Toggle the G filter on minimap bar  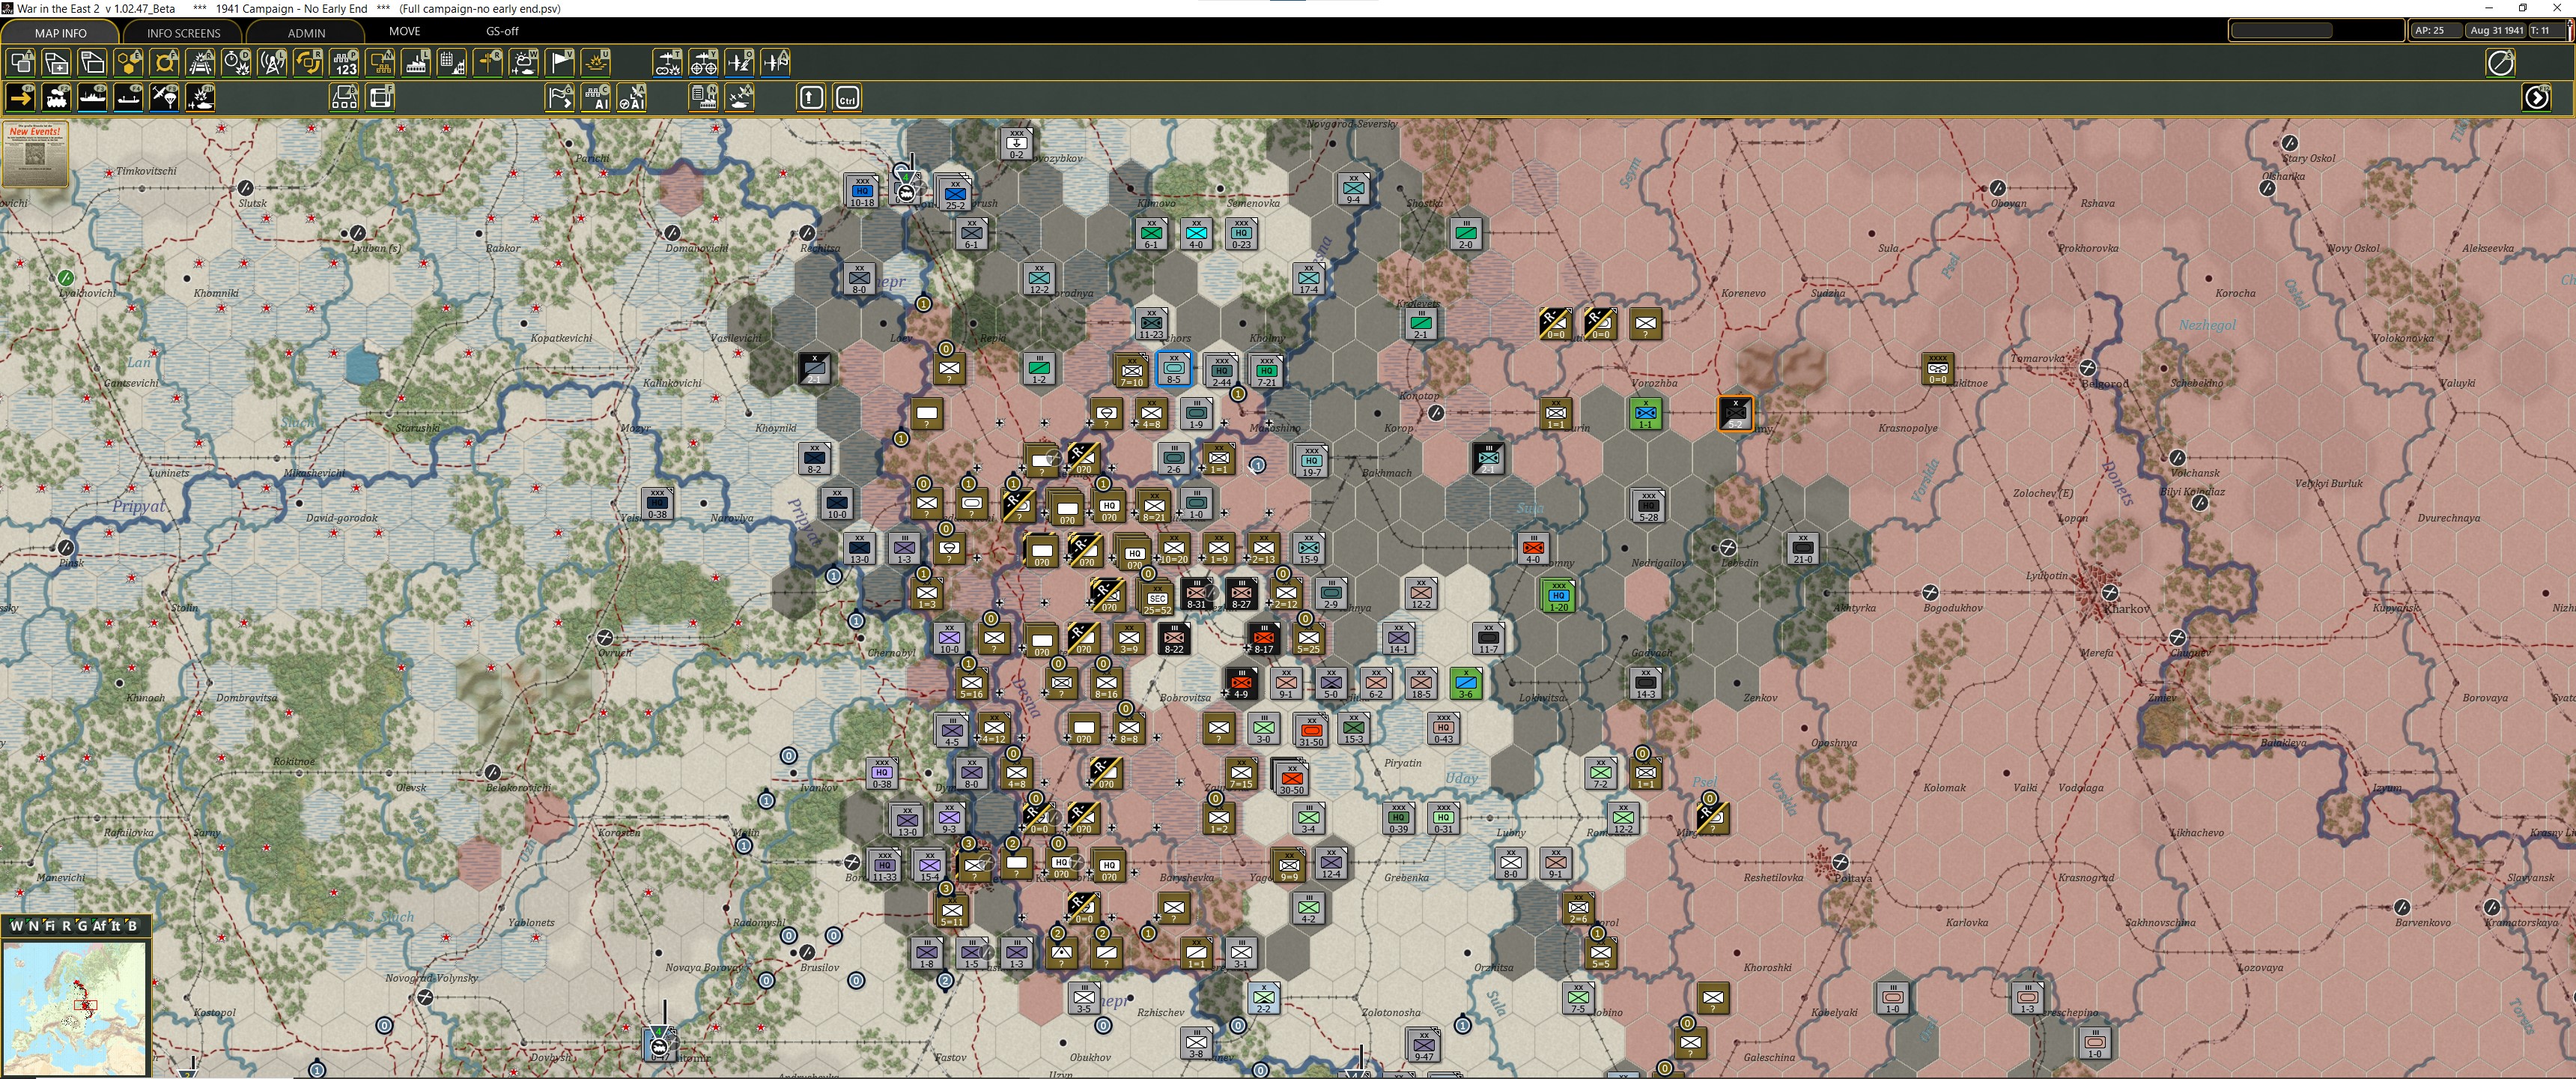click(x=82, y=926)
